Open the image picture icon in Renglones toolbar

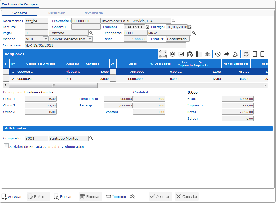point(181,54)
